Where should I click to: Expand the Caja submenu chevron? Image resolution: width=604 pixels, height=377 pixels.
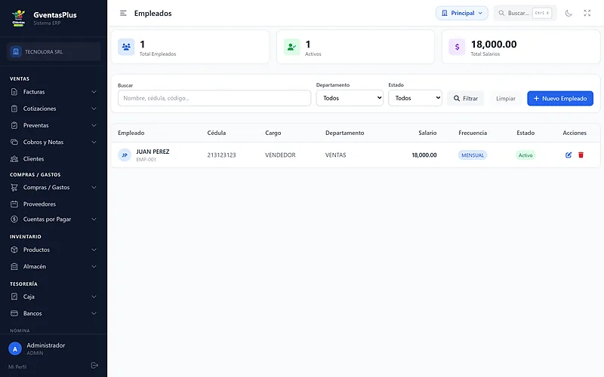(94, 296)
